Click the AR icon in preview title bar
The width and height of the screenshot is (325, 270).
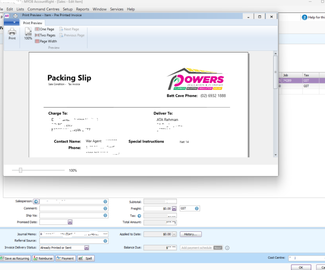pos(7,15)
